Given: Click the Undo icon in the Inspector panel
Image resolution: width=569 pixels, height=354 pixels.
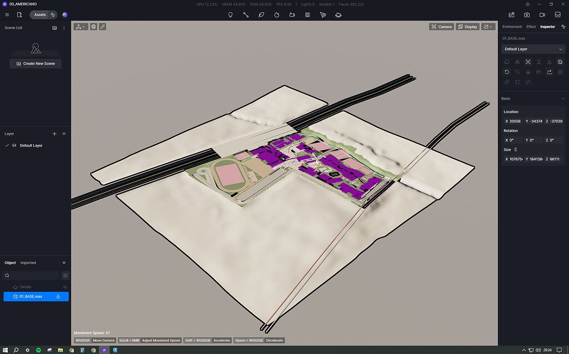Looking at the screenshot, I should point(506,72).
